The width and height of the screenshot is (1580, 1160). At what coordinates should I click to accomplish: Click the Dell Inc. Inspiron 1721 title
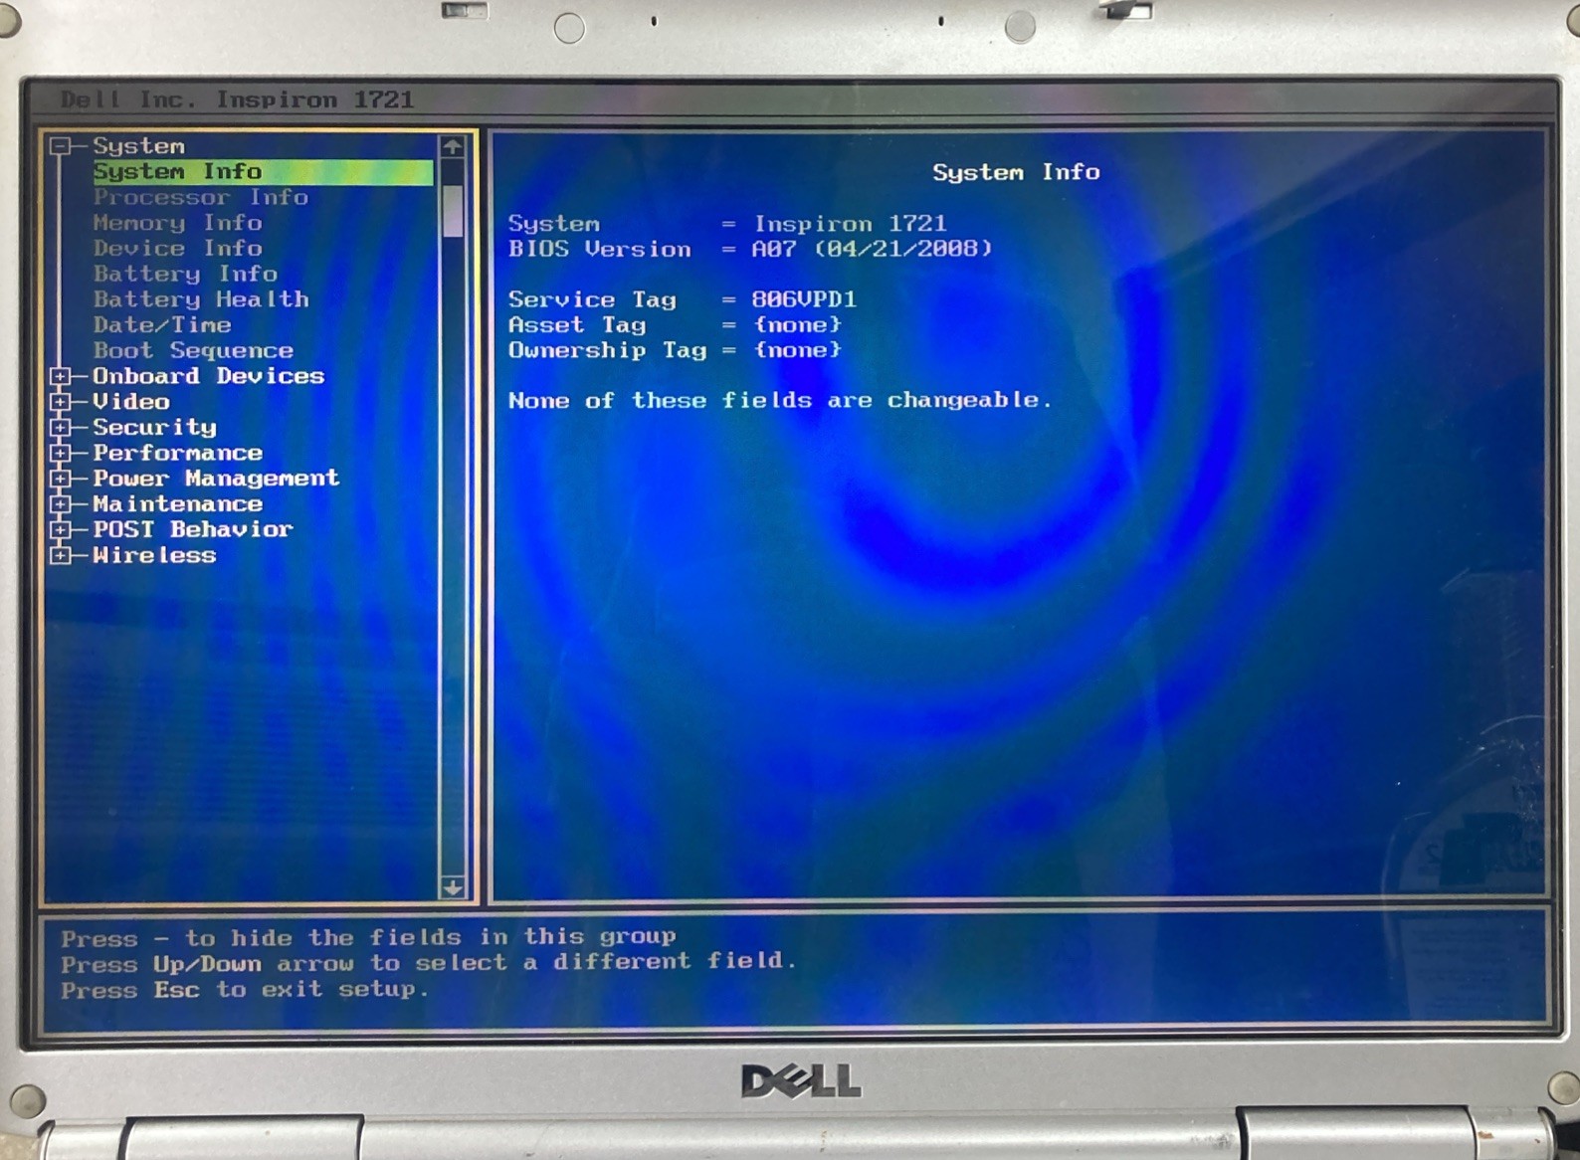coord(237,99)
